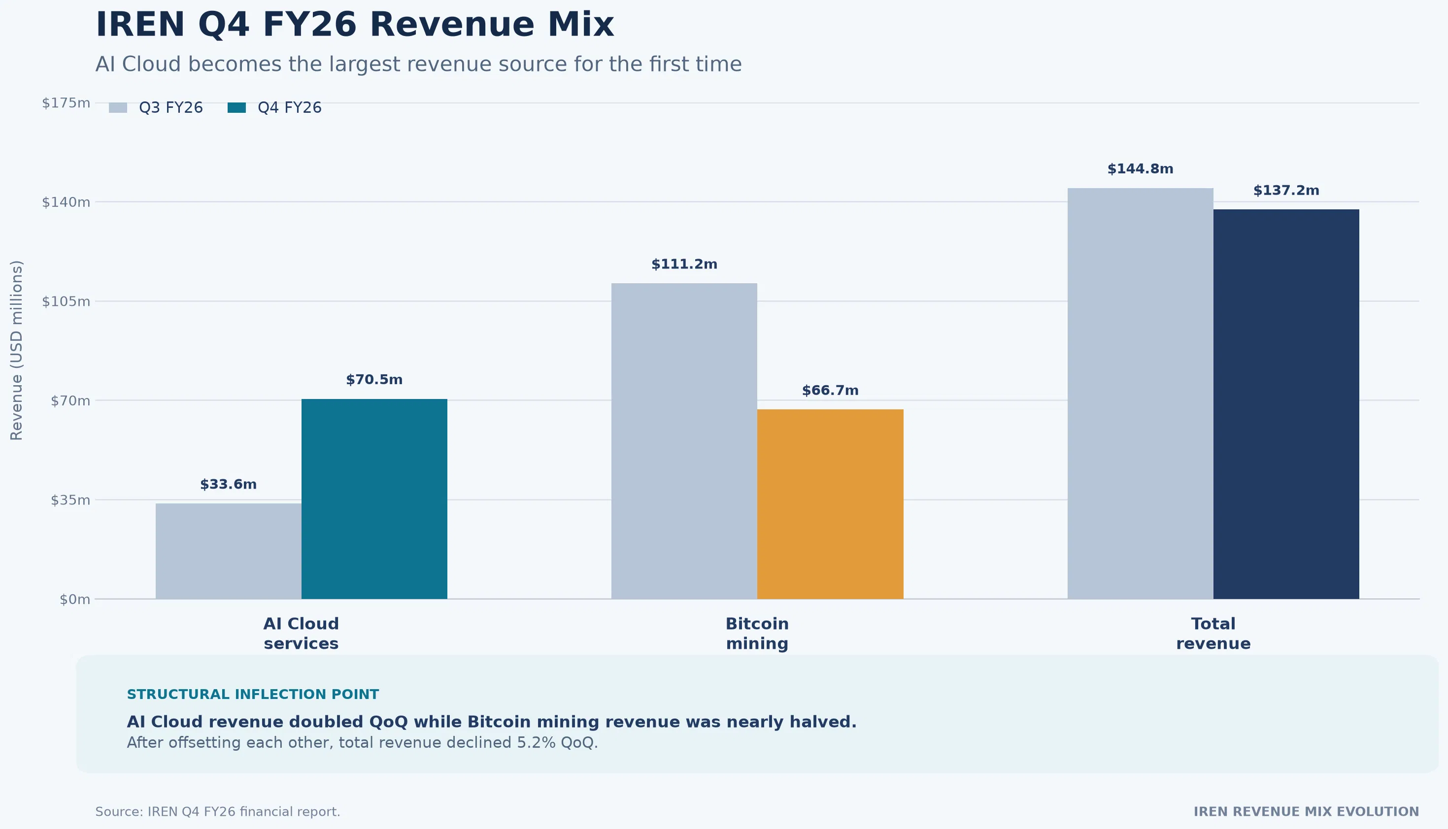Screen dimensions: 1448x829
Task: Click the "IREN REVENUE MIX EVOLUTION" footer text
Action: 1306,812
